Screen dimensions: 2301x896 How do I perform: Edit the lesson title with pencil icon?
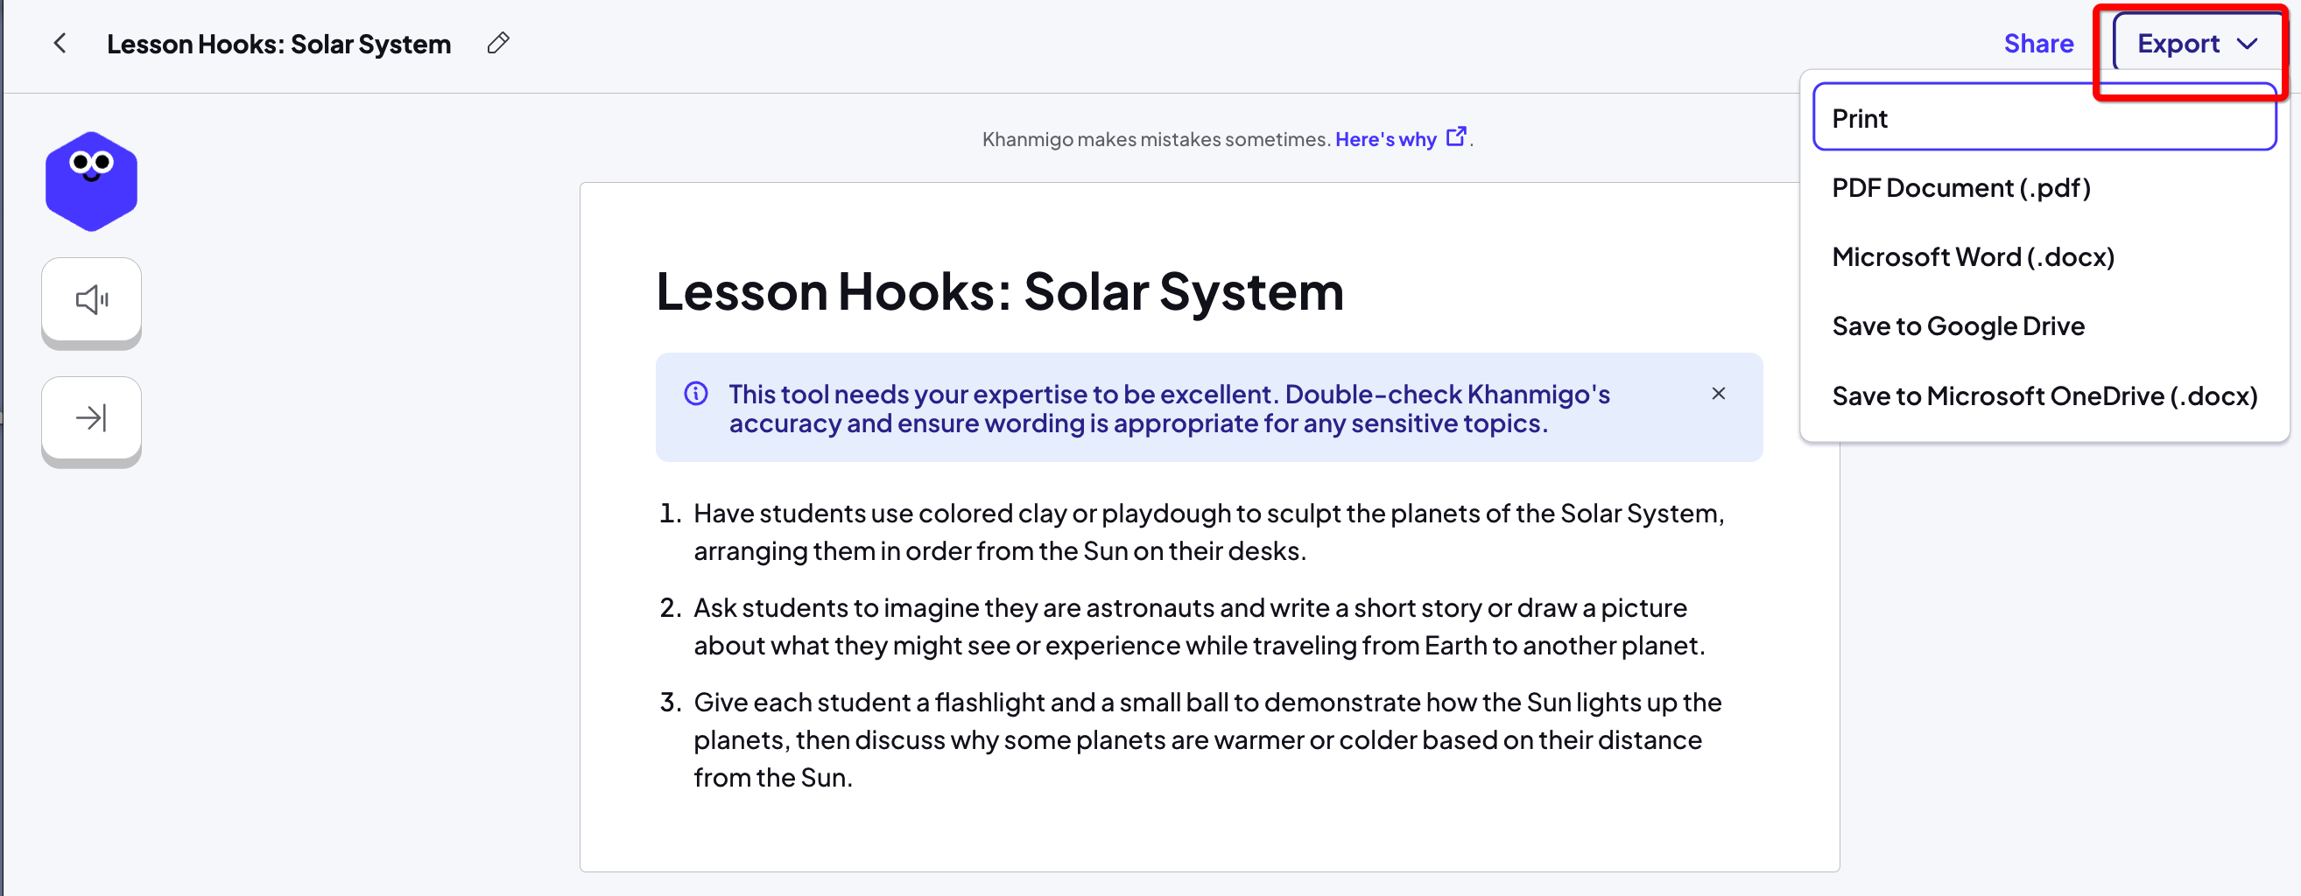tap(498, 43)
